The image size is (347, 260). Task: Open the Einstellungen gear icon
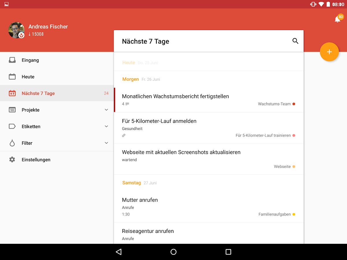(x=12, y=159)
